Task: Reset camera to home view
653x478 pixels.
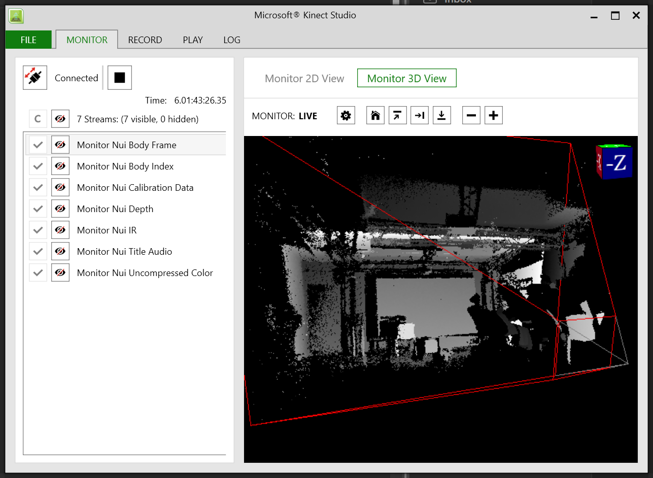Action: pos(375,116)
